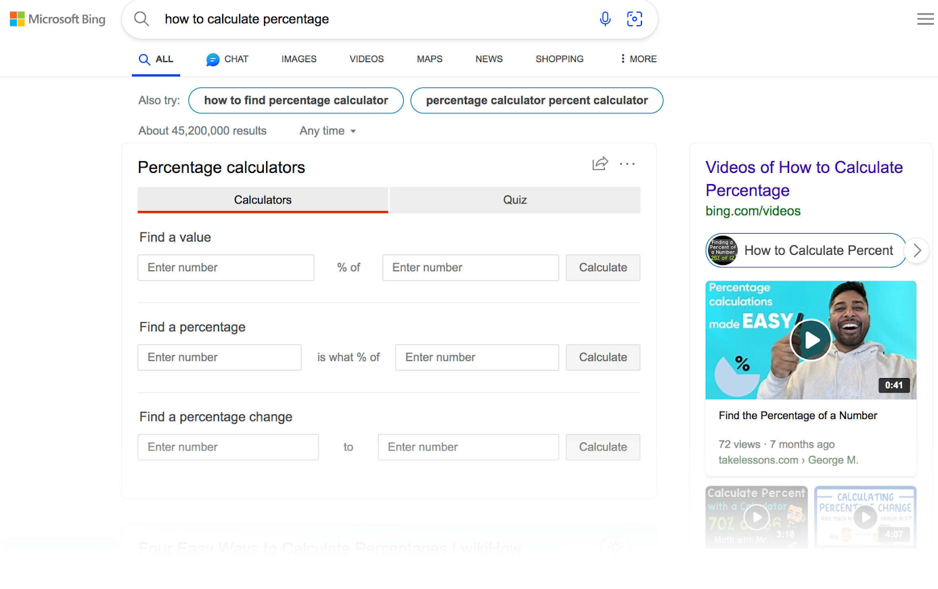This screenshot has height=589, width=938.
Task: Select the How to Calculate Percent chip
Action: tap(806, 250)
